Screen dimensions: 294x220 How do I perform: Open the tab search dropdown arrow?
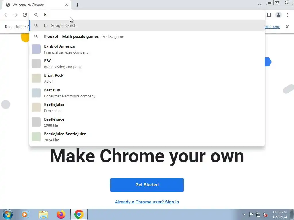coord(260,5)
